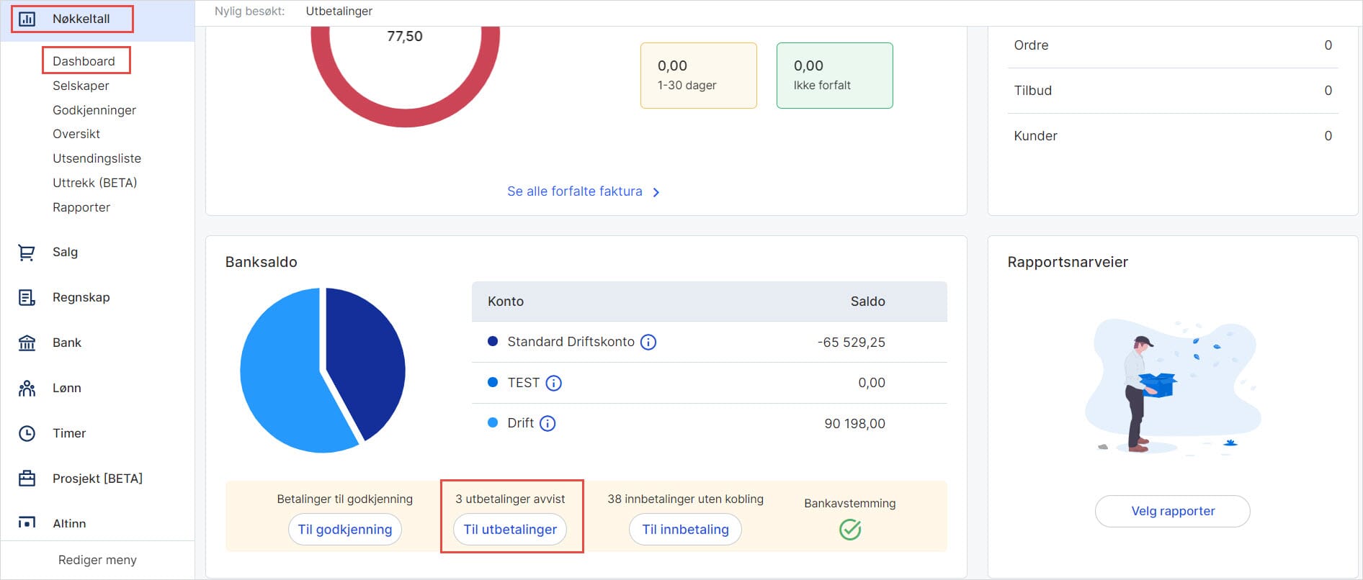Click the Nøkkeltall chart icon
This screenshot has height=580, width=1363.
coord(27,19)
